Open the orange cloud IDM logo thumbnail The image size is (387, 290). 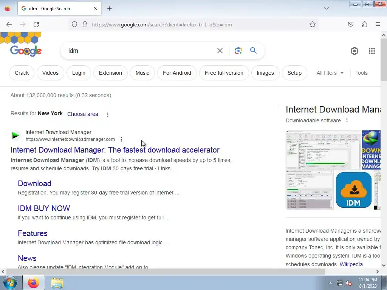(x=353, y=190)
